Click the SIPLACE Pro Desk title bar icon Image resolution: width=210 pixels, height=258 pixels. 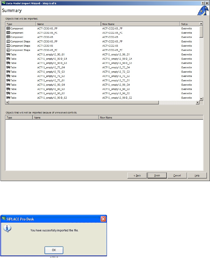click(3, 219)
